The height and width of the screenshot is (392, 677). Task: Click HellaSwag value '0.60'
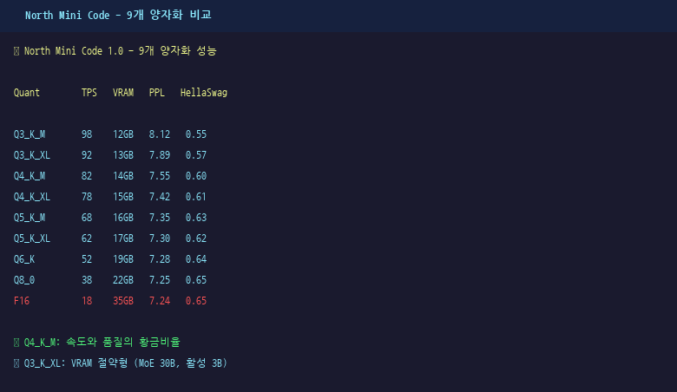pos(196,176)
